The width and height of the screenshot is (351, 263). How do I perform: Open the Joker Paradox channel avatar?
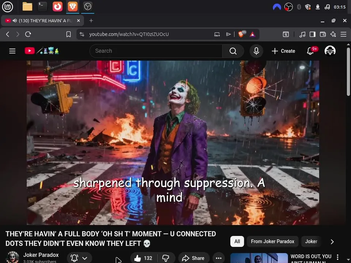click(12, 257)
